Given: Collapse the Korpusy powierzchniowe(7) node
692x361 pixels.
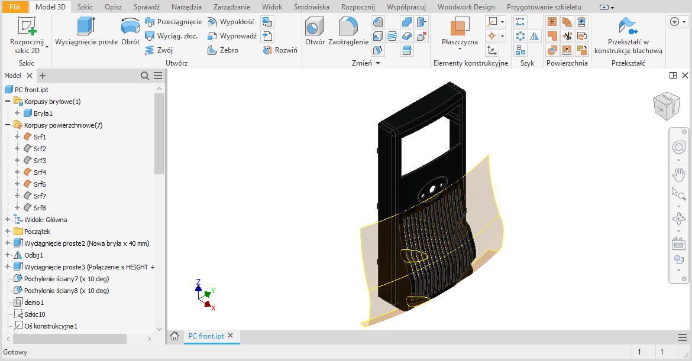Looking at the screenshot, I should (8, 125).
